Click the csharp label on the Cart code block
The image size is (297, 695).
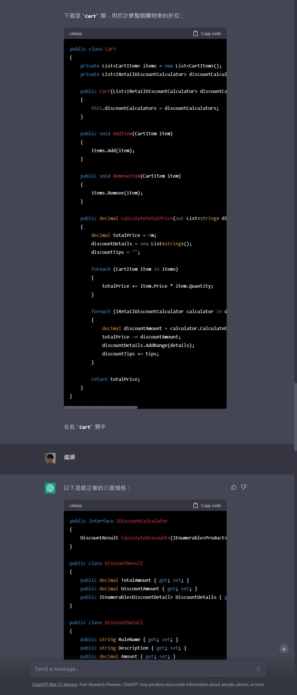pyautogui.click(x=75, y=34)
